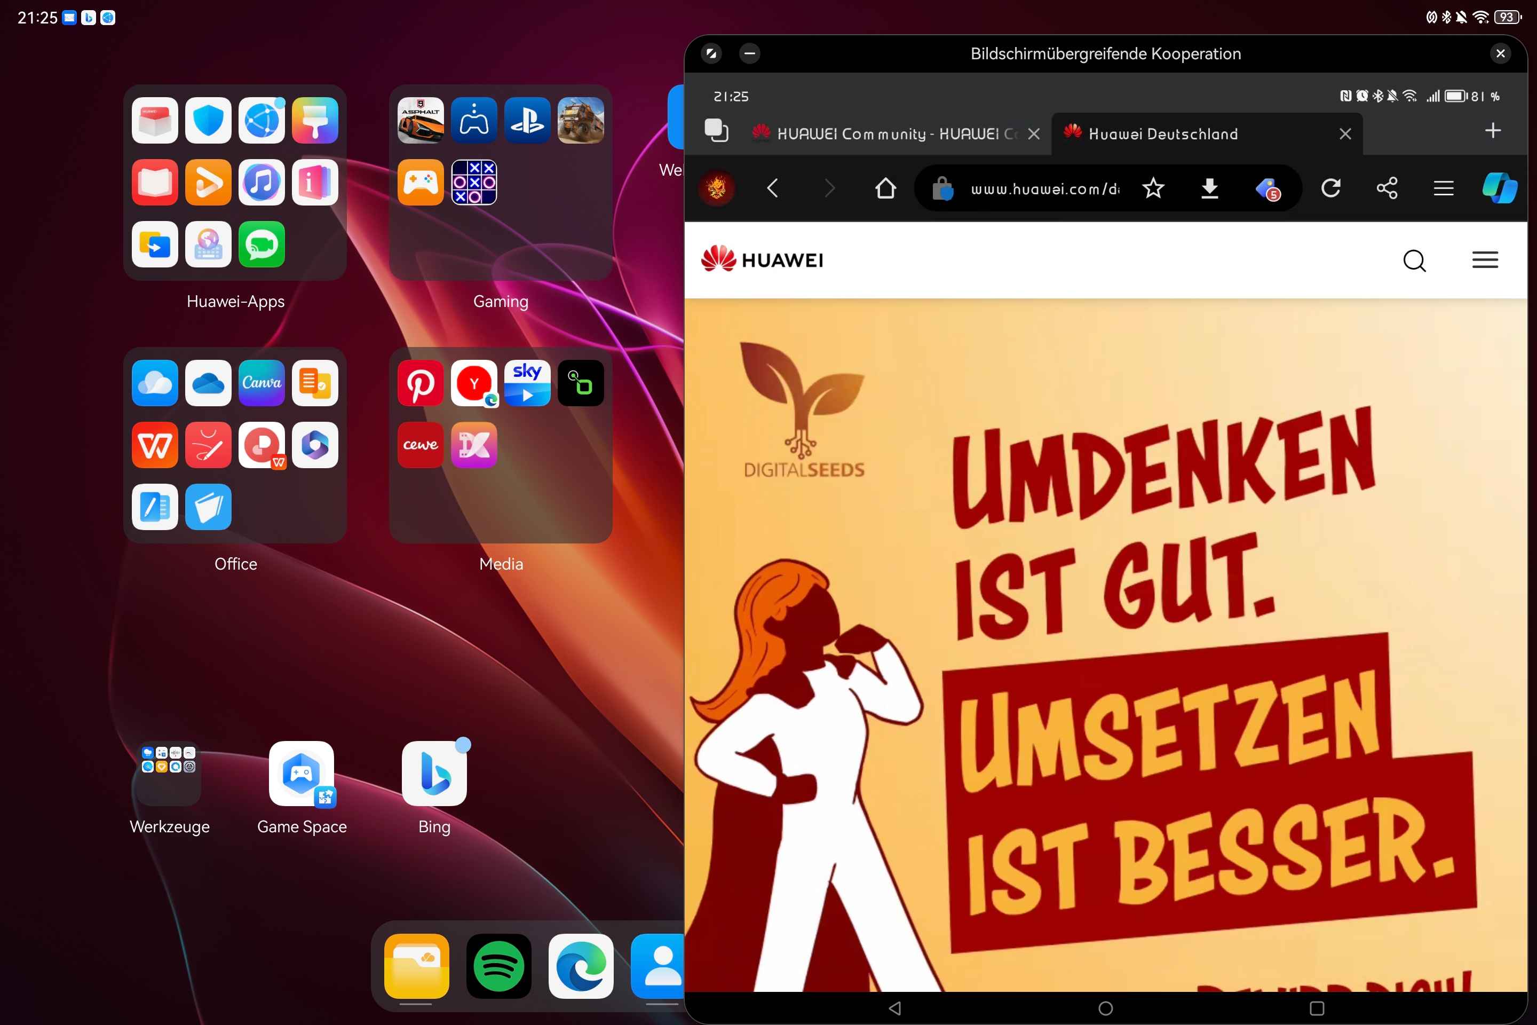The width and height of the screenshot is (1537, 1025).
Task: Minimize the Bildschirmübergreifende Kooperation window
Action: tap(749, 53)
